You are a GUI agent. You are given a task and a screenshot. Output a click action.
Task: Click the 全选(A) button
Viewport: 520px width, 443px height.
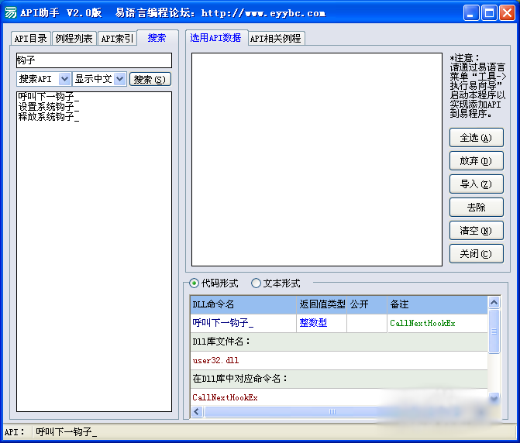tap(476, 138)
